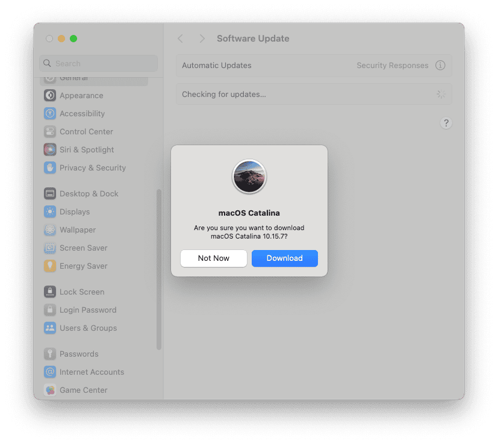Image resolution: width=498 pixels, height=444 pixels.
Task: Select the Accessibility sidebar label
Action: click(82, 113)
